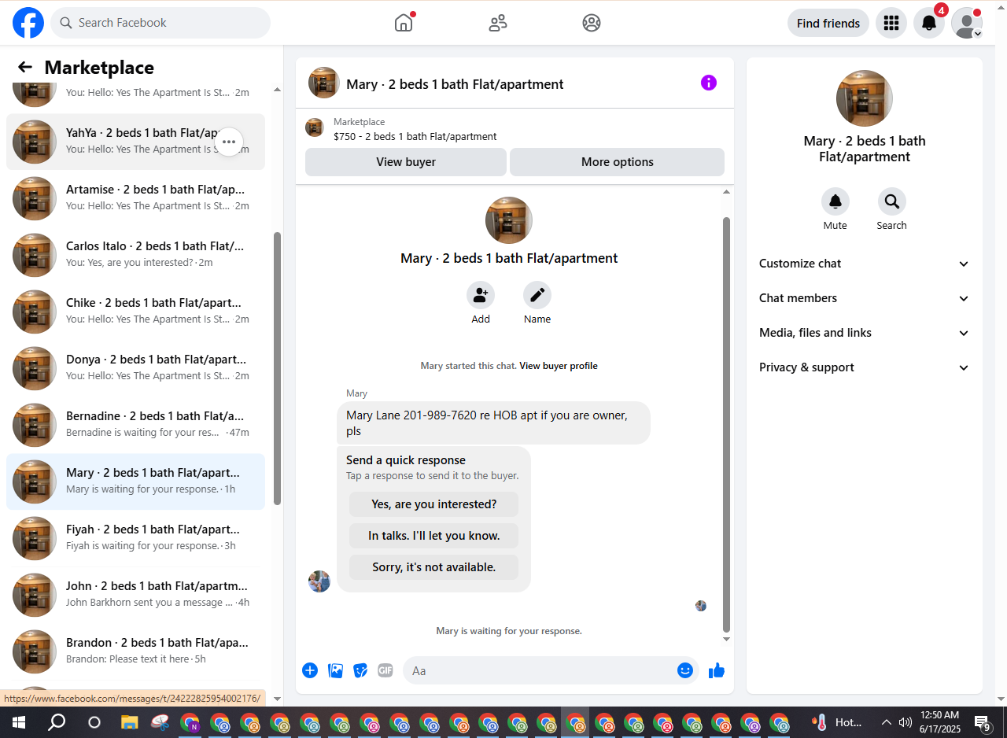Open the Fiyah conversation
Screen dimensions: 1007x738
135,538
